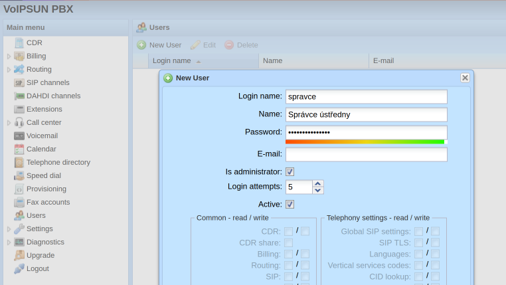The image size is (506, 285).
Task: Click the SIP channels icon
Action: tap(19, 83)
